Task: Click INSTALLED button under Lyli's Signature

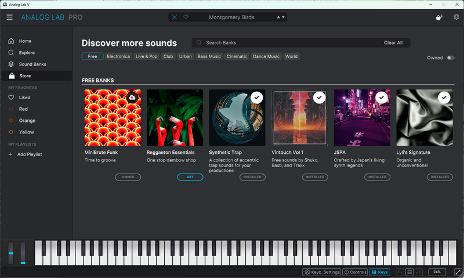Action: [x=440, y=177]
